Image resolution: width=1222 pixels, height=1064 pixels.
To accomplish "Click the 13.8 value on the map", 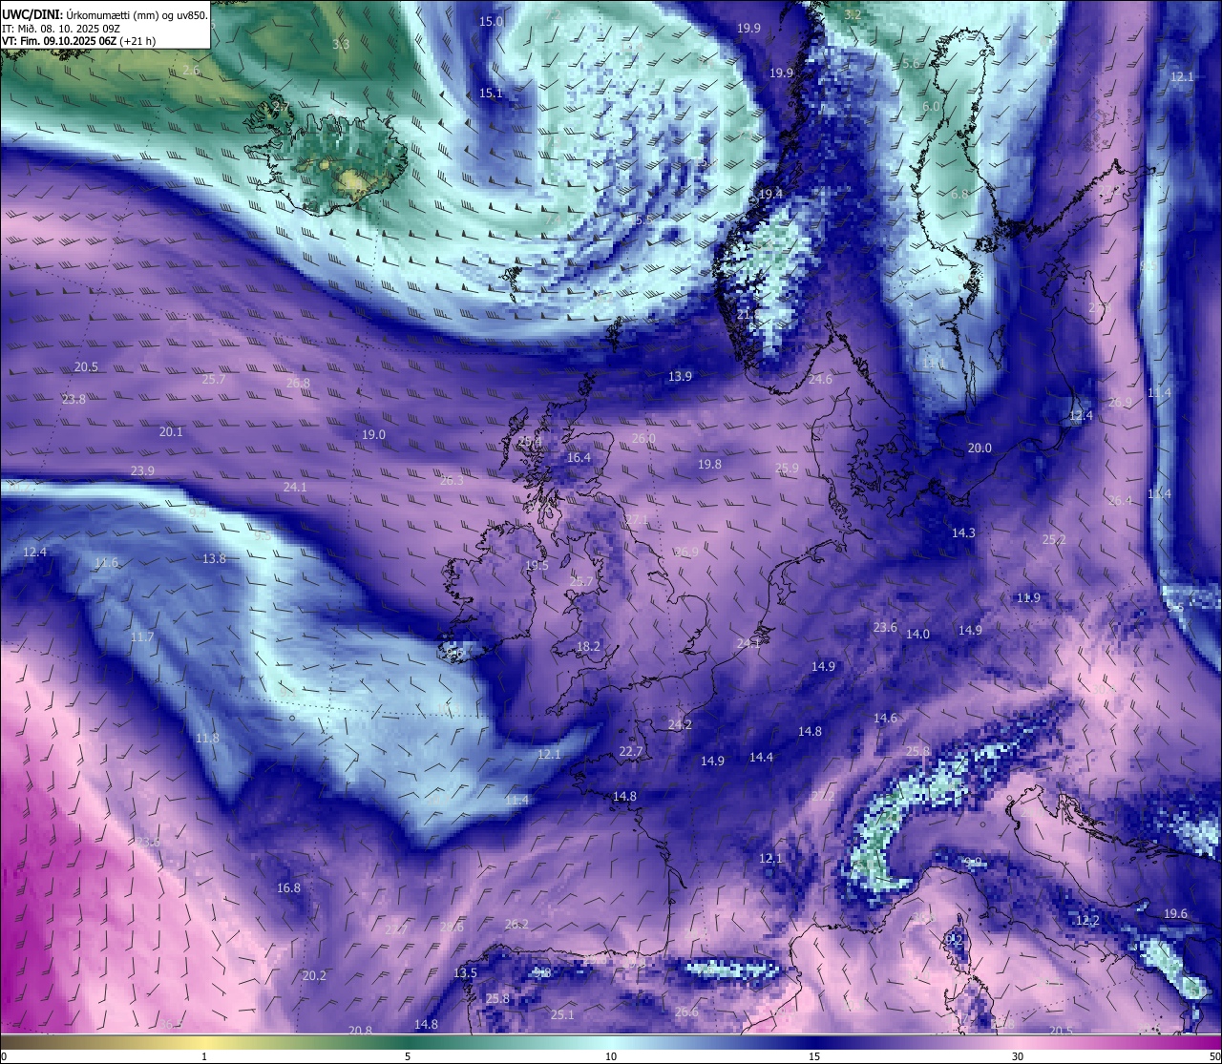I will (x=214, y=558).
